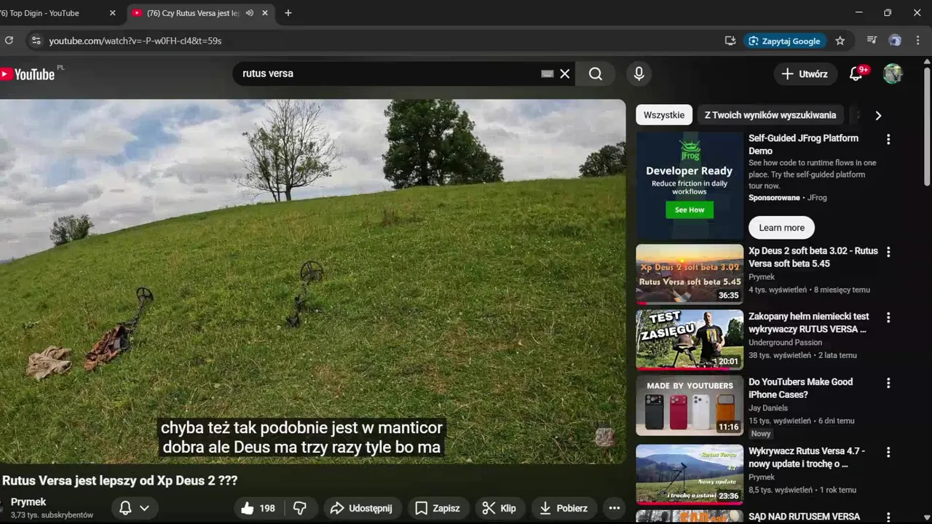The image size is (932, 524).
Task: Open Chrome three-dot menu
Action: [x=919, y=41]
